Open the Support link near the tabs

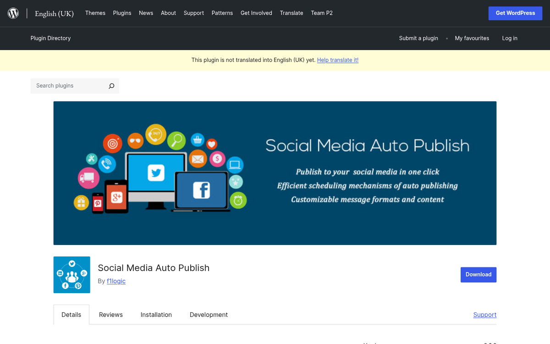(484, 315)
